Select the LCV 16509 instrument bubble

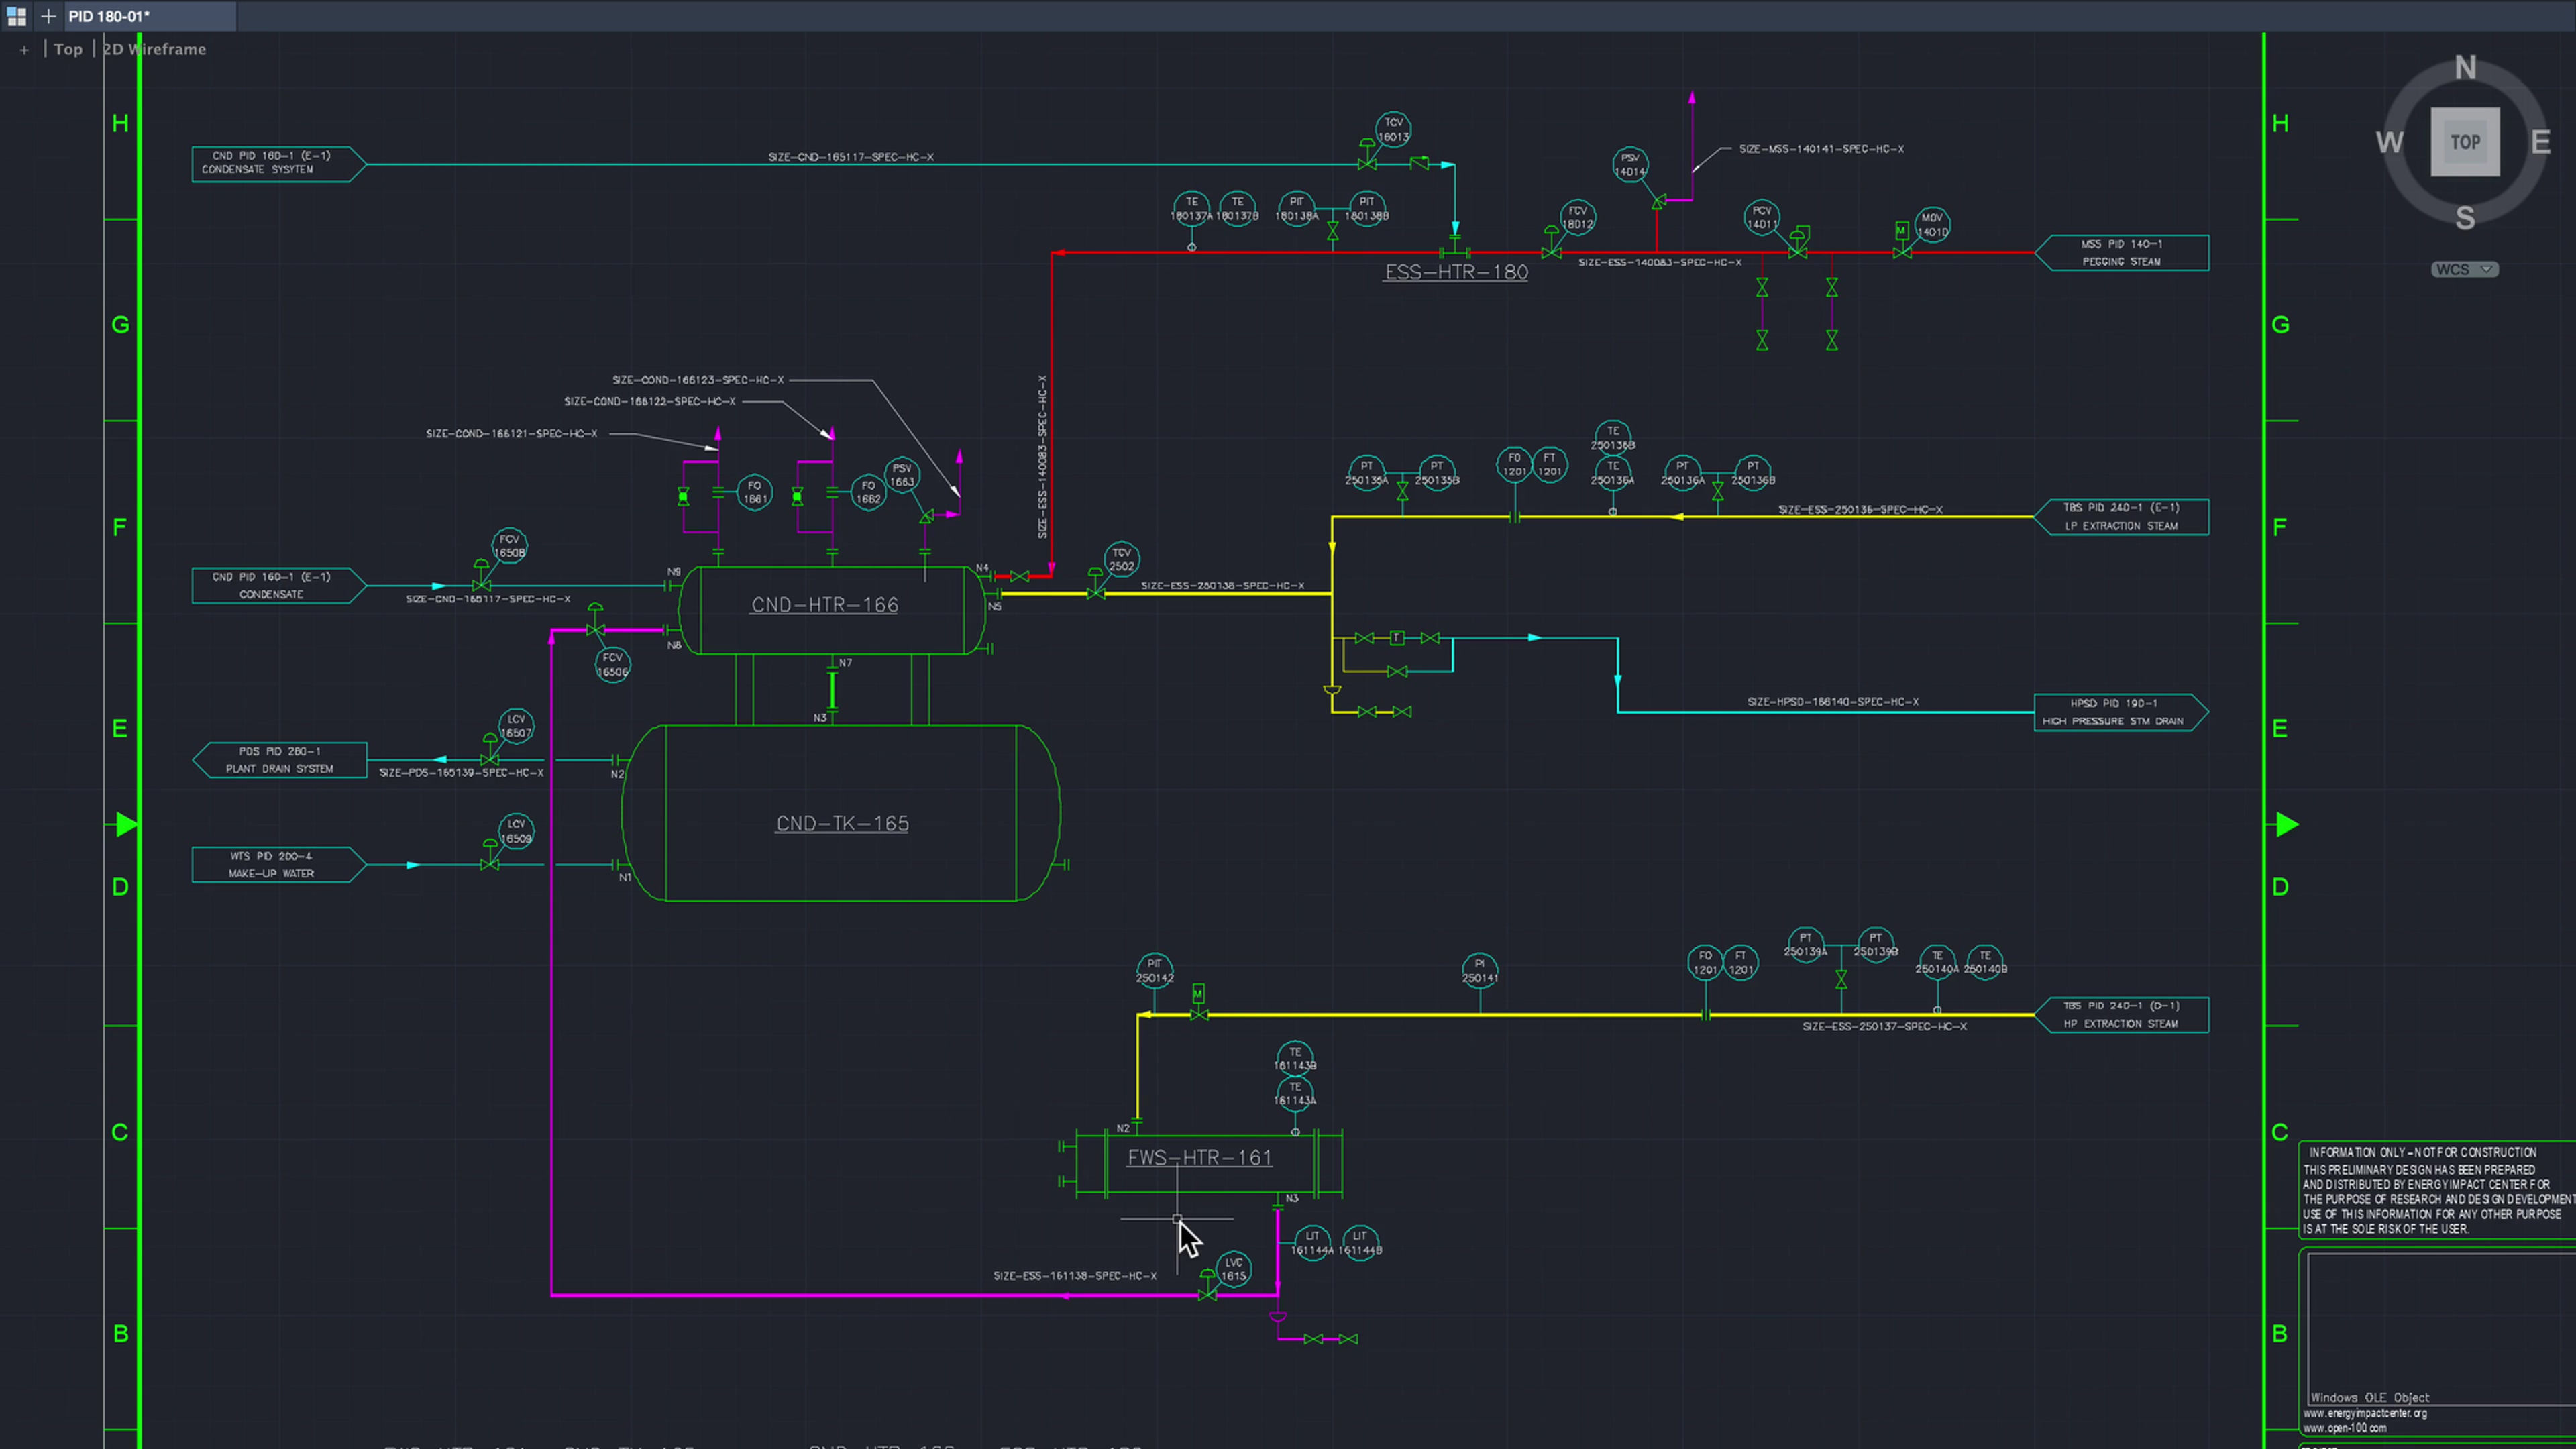pyautogui.click(x=516, y=831)
